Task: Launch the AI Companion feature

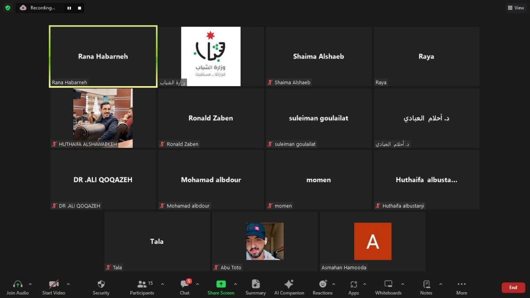Action: coord(289,287)
